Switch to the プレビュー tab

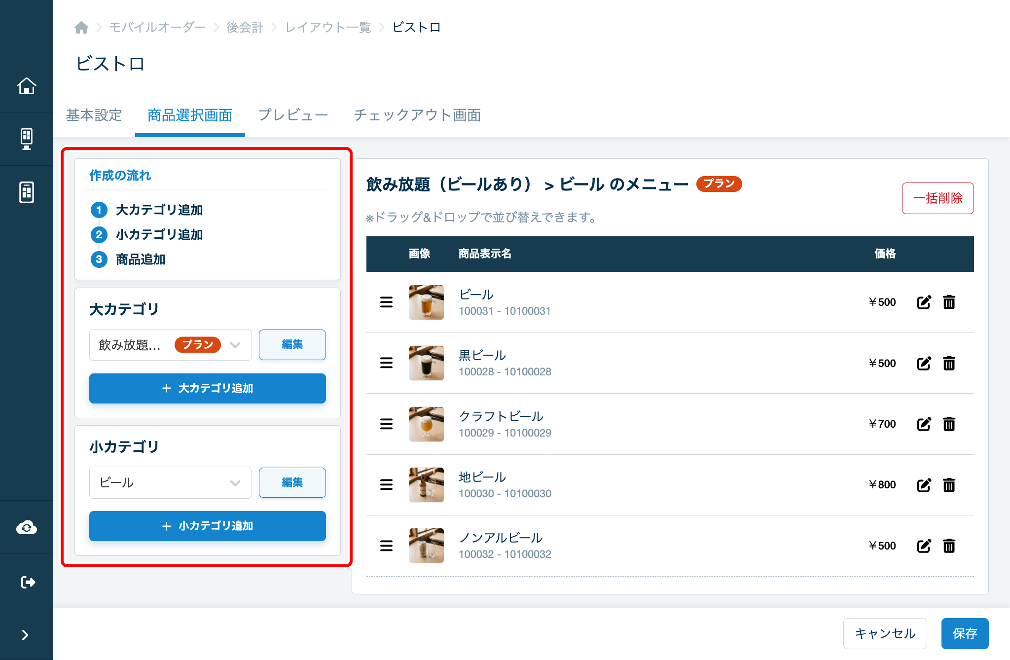(x=293, y=115)
